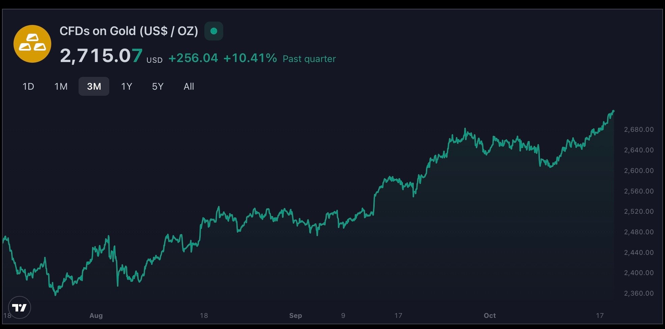Viewport: 665px width, 329px height.
Task: Click the gold bars symbol logo
Action: 32,44
